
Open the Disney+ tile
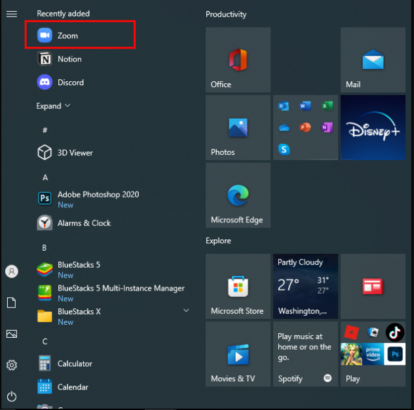coord(373,127)
